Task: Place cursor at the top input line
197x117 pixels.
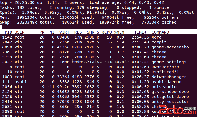Action: click(x=98, y=27)
